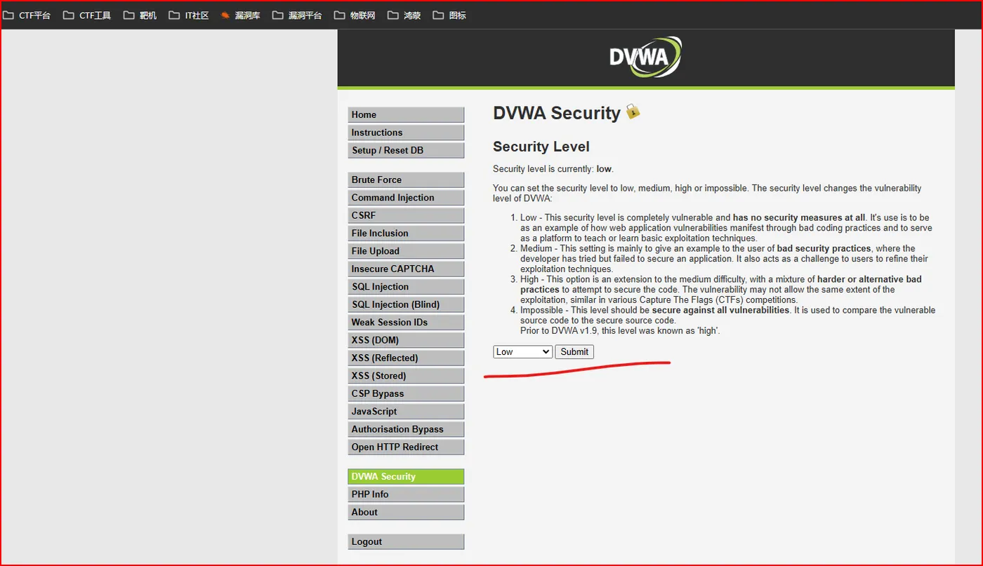This screenshot has height=566, width=983.
Task: Open the Open HTTP Redirect module
Action: tap(406, 447)
